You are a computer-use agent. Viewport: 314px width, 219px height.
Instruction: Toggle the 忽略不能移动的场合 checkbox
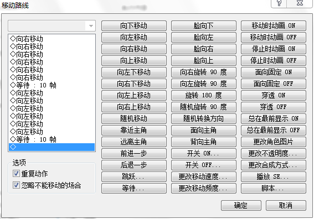(16, 185)
